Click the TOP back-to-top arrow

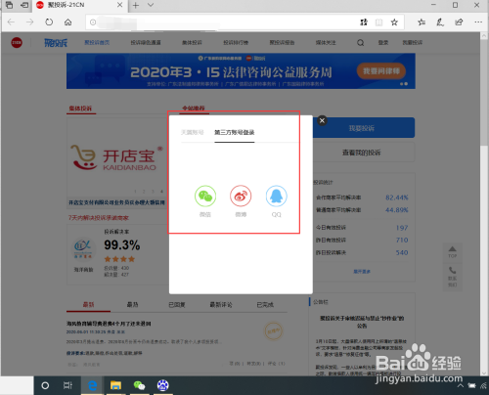(453, 252)
